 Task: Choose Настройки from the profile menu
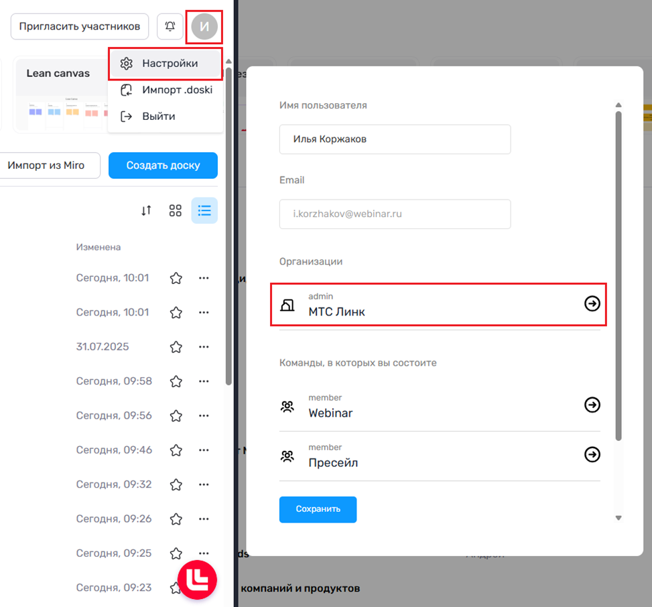click(166, 64)
